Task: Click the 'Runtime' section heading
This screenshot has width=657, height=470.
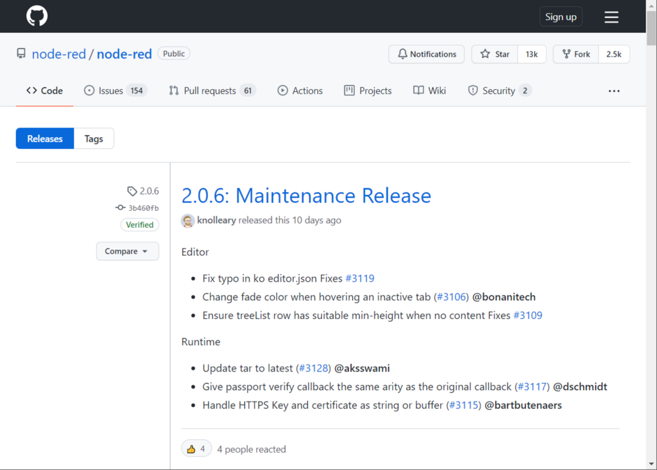Action: (x=201, y=342)
